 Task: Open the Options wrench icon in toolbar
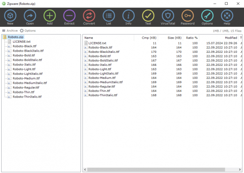207,16
